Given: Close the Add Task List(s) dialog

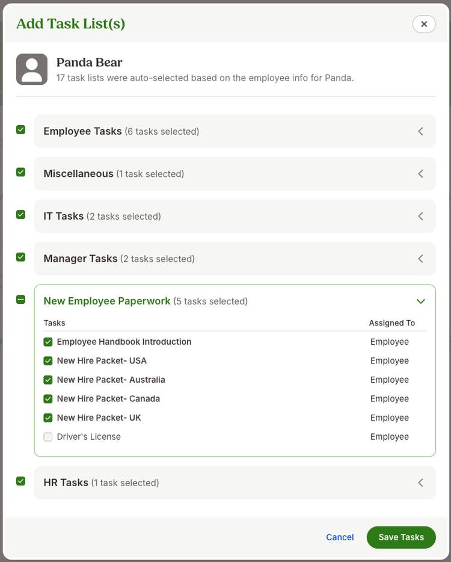Looking at the screenshot, I should (x=424, y=24).
